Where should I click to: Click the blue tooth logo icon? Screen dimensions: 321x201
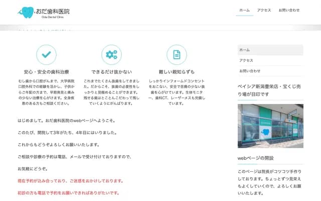[26, 12]
